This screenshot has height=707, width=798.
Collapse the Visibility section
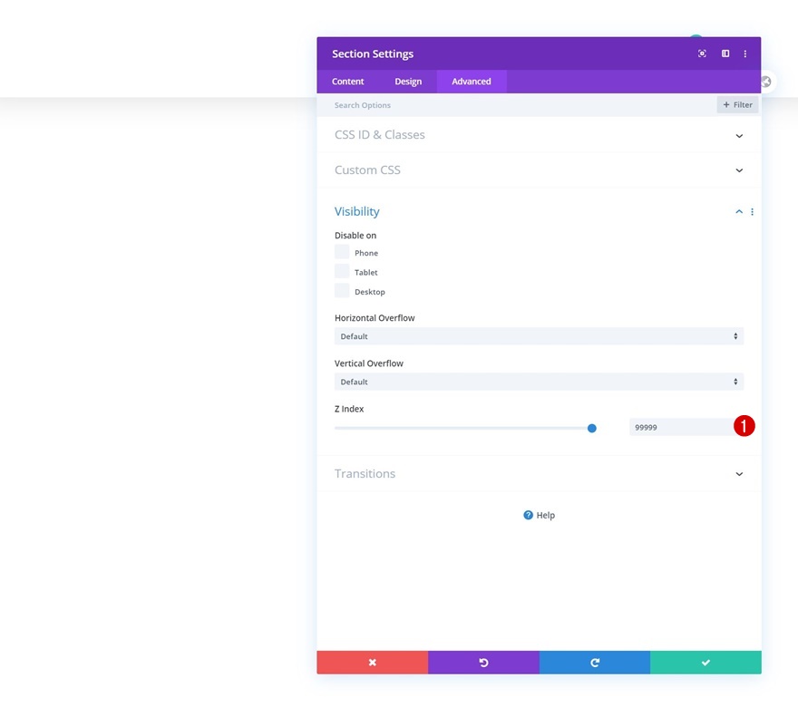click(x=739, y=211)
